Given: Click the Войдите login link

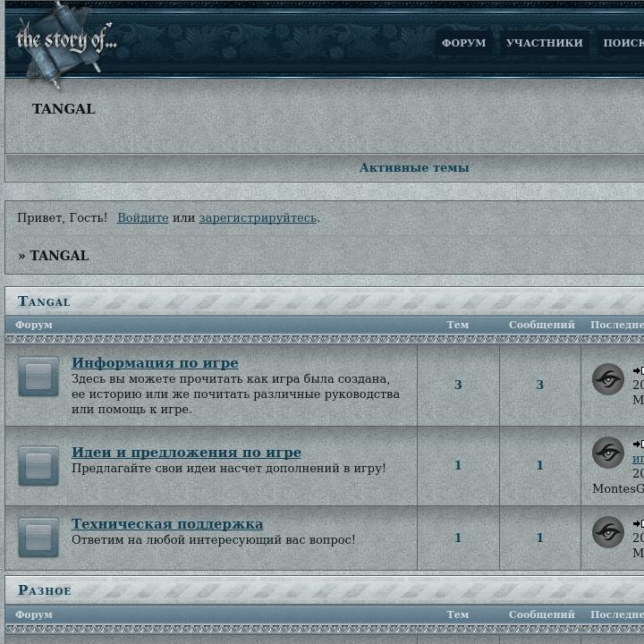Looking at the screenshot, I should [x=143, y=217].
